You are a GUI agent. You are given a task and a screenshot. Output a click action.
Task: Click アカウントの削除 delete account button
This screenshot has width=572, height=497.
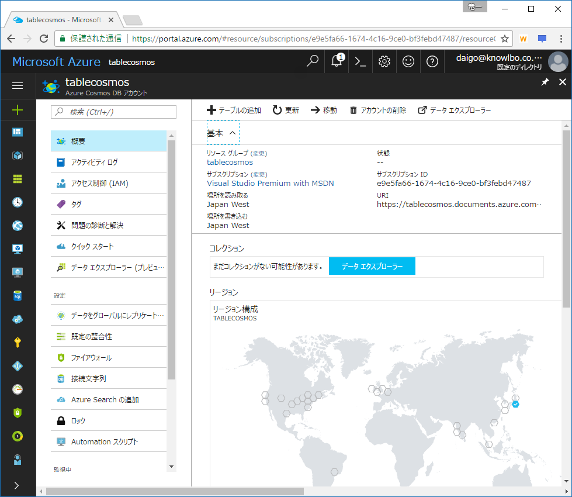point(378,110)
